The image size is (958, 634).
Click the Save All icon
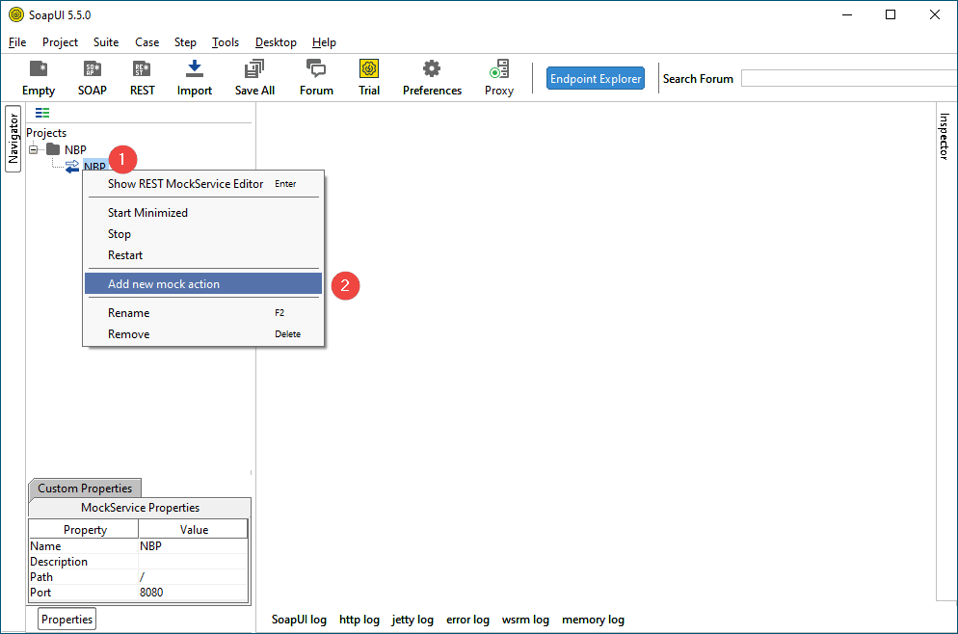254,69
